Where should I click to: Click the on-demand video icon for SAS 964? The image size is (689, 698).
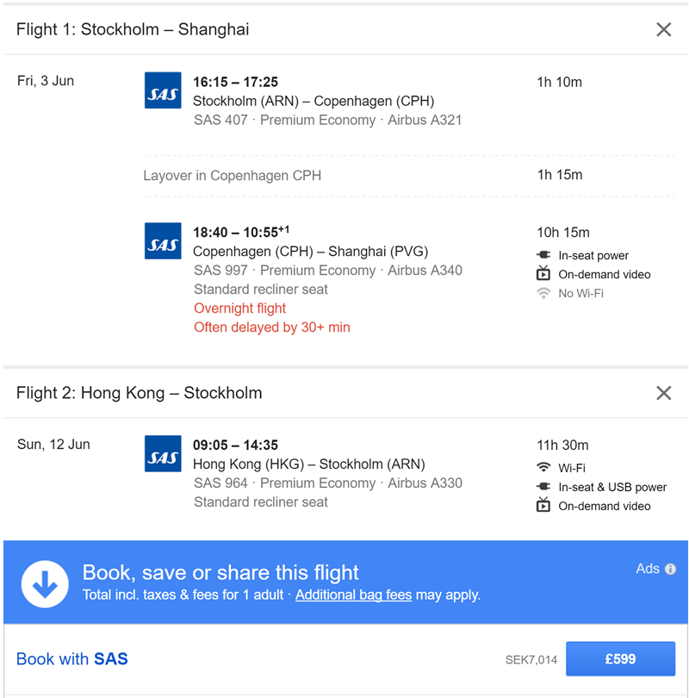pos(543,505)
